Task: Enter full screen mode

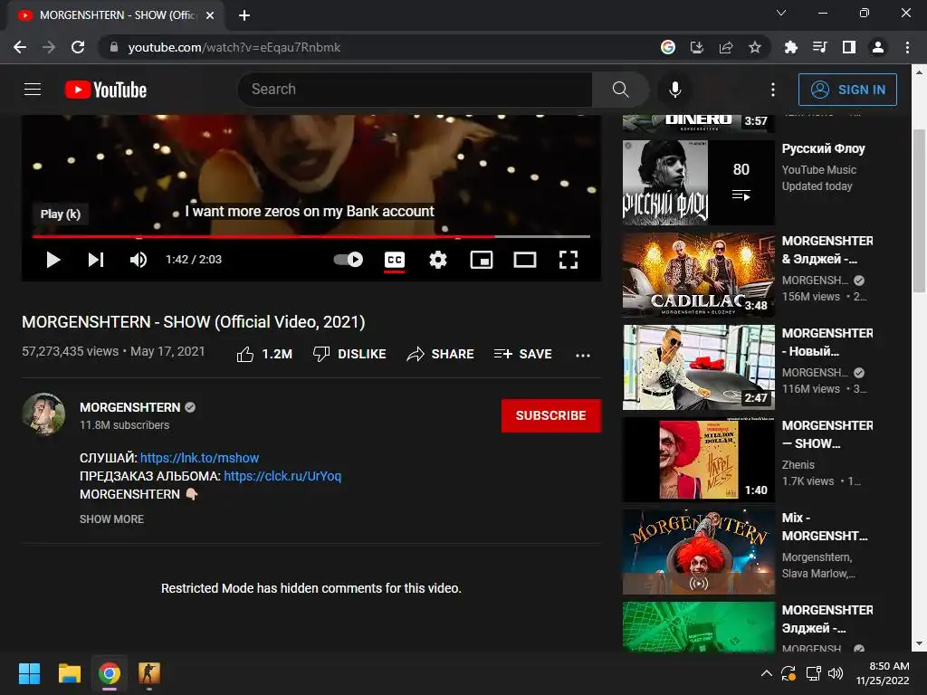Action: pyautogui.click(x=569, y=260)
